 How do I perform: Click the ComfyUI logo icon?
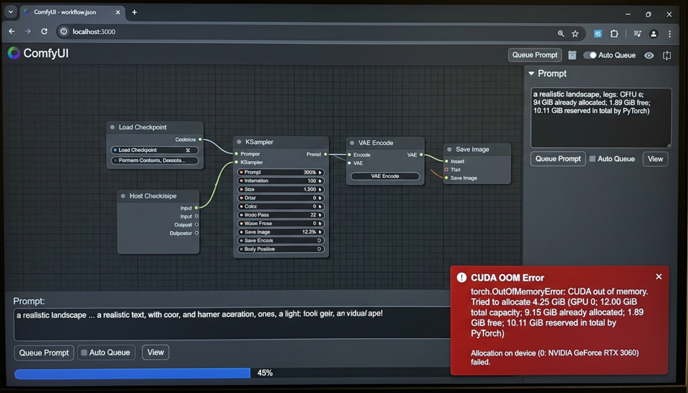click(14, 53)
